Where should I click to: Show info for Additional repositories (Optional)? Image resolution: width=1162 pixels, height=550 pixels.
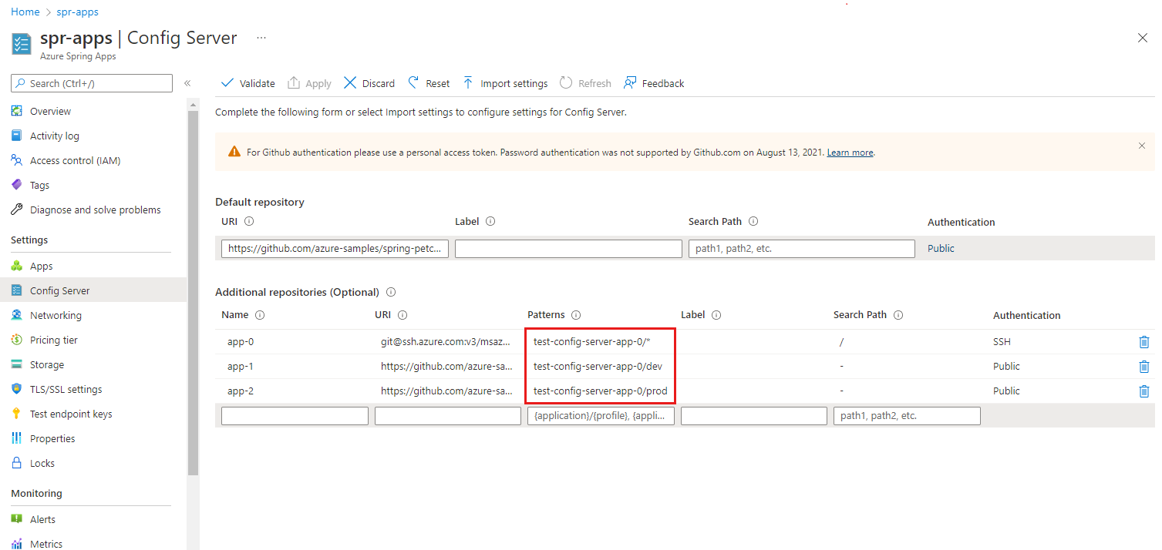[x=391, y=292]
